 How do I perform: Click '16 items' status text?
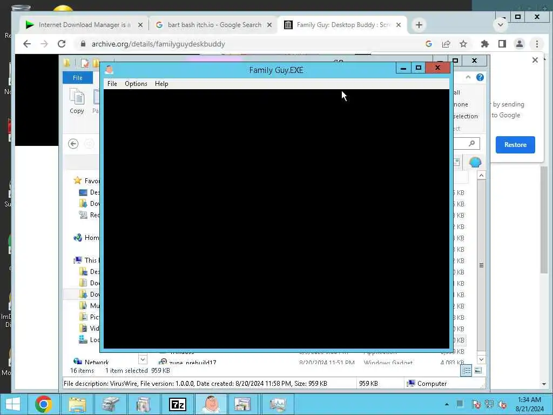coord(82,371)
